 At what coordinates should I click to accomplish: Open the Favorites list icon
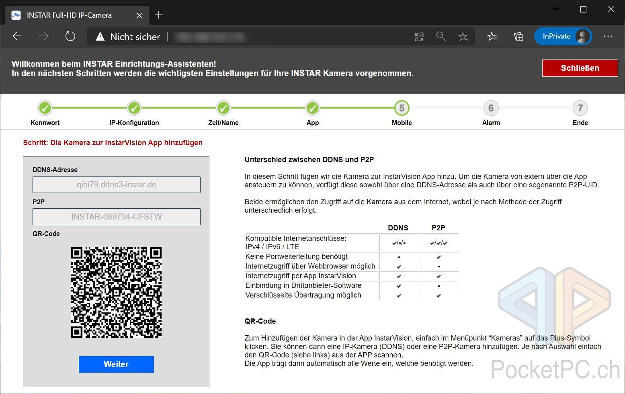492,37
